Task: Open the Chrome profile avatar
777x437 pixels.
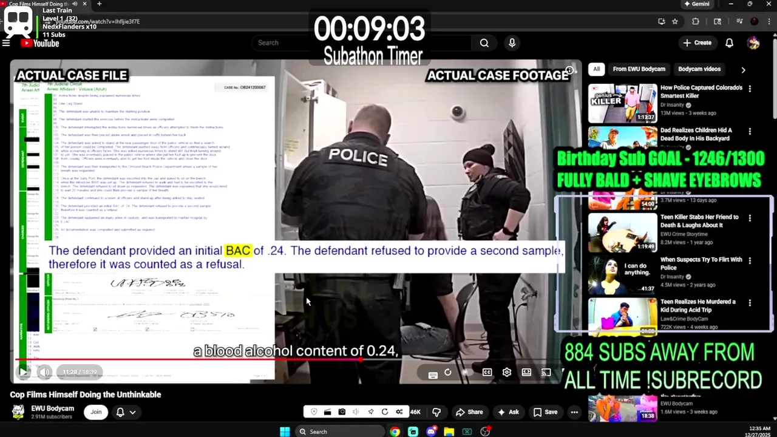Action: point(755,21)
